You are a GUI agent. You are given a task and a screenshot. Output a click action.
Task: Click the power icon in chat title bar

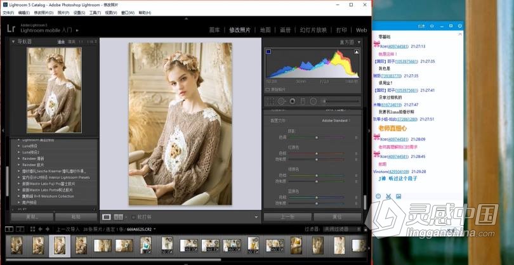(459, 25)
